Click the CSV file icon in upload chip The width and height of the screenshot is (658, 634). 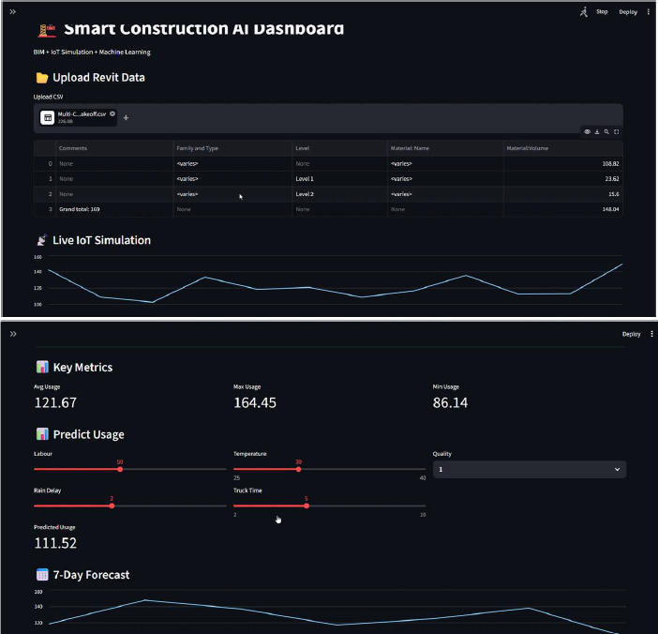click(47, 117)
